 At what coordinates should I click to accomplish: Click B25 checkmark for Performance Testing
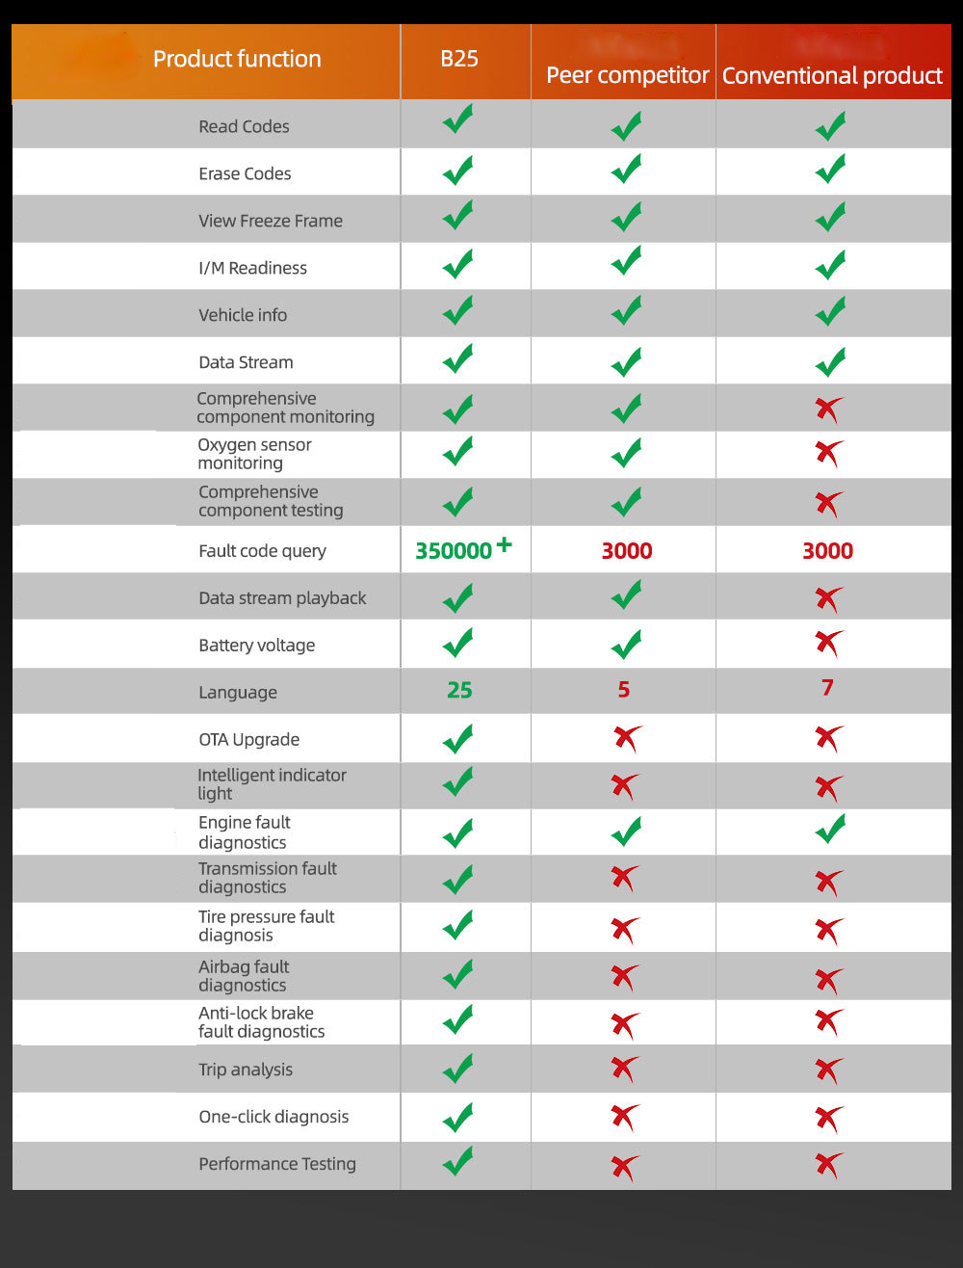[457, 1162]
